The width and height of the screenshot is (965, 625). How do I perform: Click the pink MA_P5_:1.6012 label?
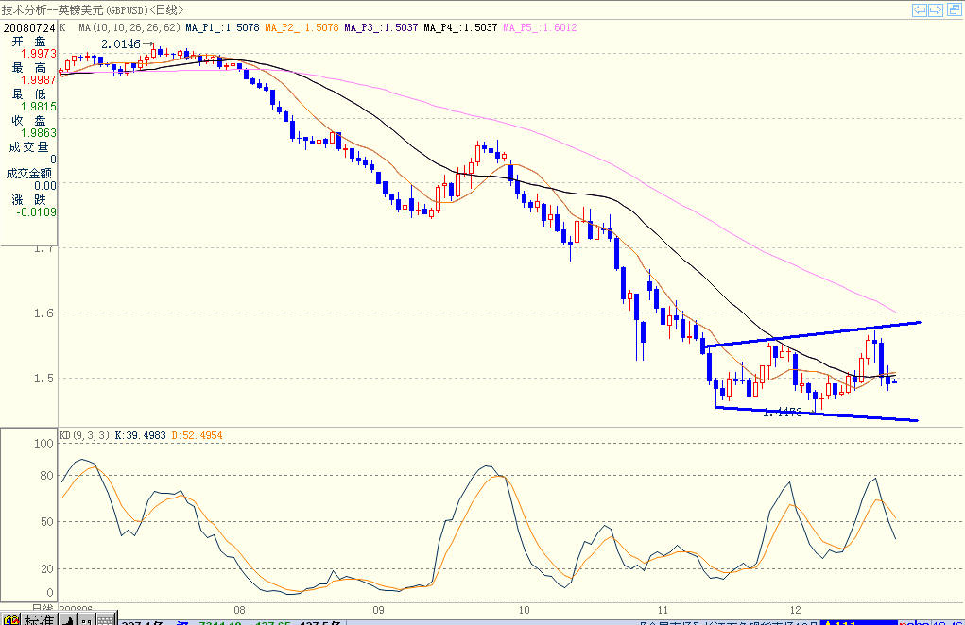coord(540,27)
